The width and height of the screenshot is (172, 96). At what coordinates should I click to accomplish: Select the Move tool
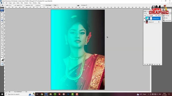pos(2,13)
